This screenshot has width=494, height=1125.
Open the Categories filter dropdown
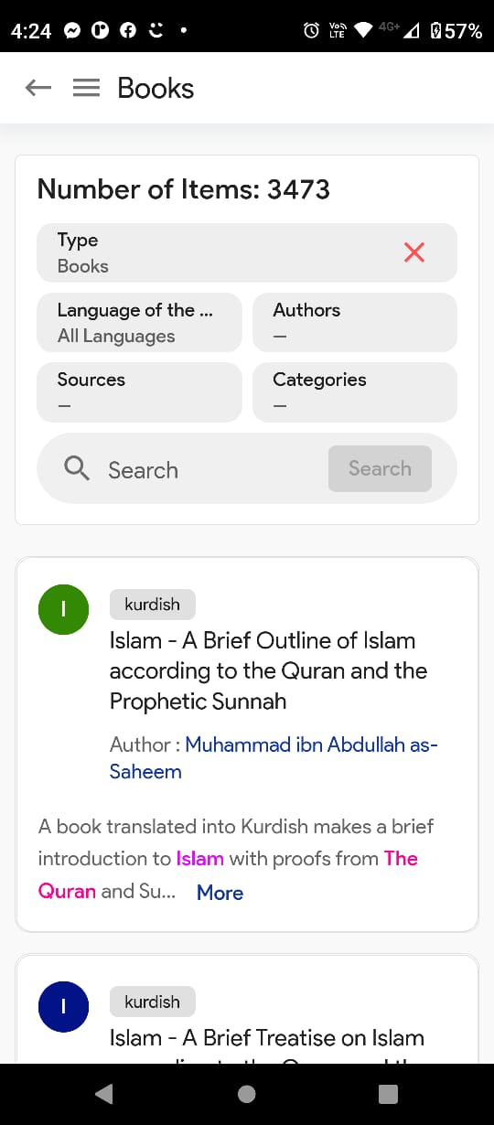(x=355, y=391)
